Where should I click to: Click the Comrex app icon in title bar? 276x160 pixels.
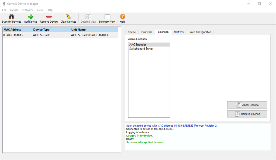click(4, 4)
